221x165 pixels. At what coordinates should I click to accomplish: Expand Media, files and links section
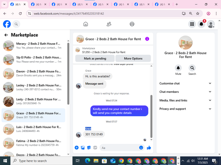point(185,100)
